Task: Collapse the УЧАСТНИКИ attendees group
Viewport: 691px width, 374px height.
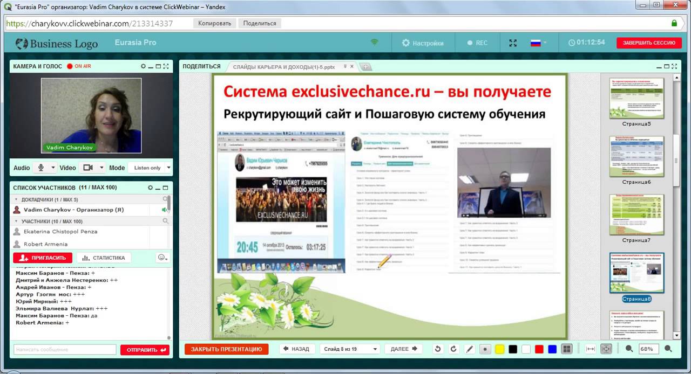Action: point(17,221)
